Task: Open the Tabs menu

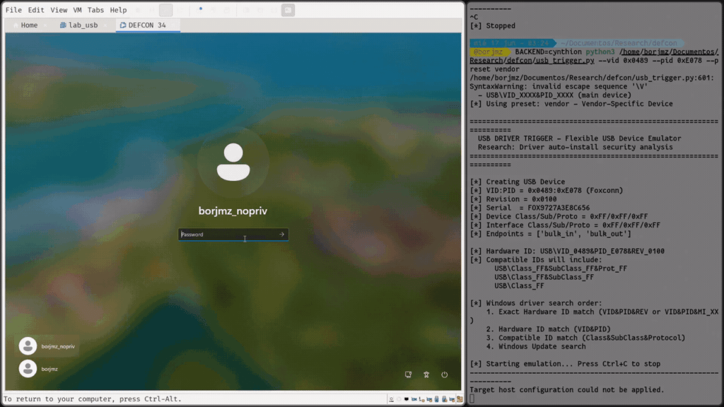Action: click(x=95, y=10)
